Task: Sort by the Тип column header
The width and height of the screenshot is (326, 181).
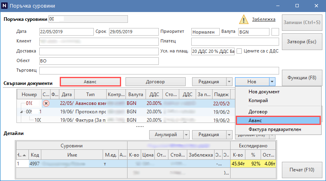Action: (91, 95)
